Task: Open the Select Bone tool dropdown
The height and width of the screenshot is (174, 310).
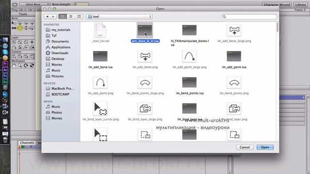Action: pos(34,4)
